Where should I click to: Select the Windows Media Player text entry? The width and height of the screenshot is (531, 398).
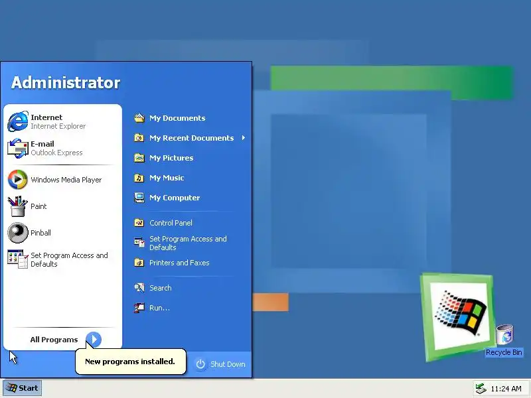(66, 180)
